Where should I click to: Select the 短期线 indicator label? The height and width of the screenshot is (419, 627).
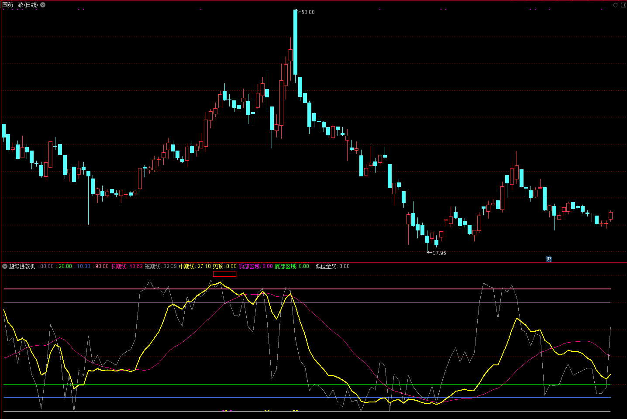(x=153, y=266)
